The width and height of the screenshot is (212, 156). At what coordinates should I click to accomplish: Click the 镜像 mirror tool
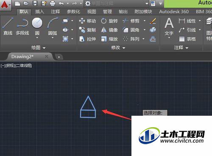109,30
